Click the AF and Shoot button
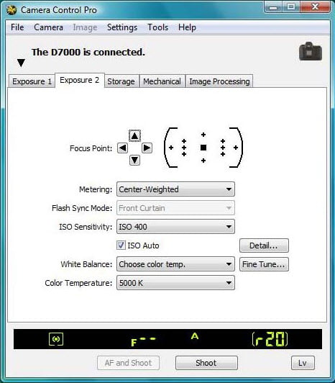Viewport: 335px width, 383px height. tap(129, 363)
